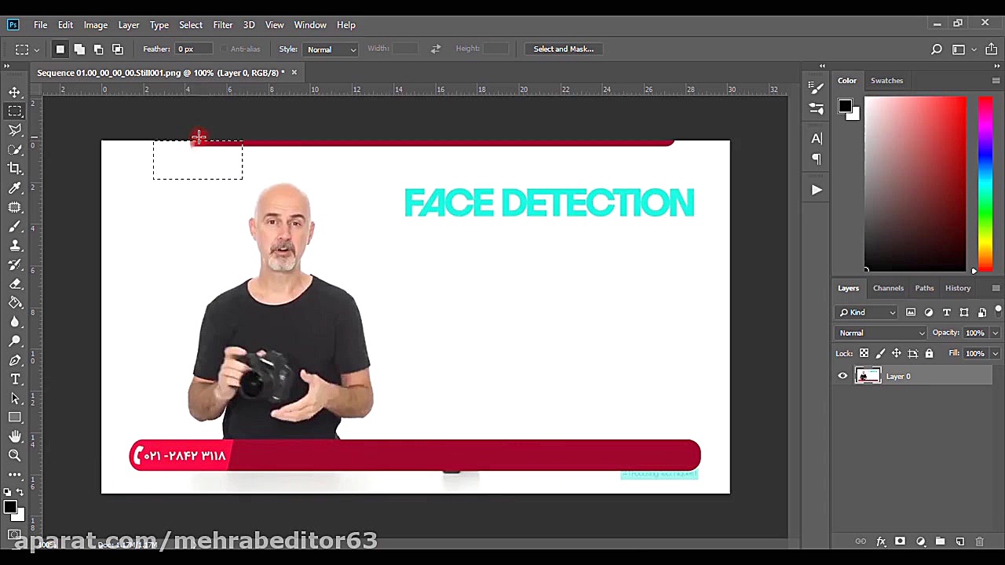Select the Eraser tool
This screenshot has height=565, width=1005.
pyautogui.click(x=15, y=283)
